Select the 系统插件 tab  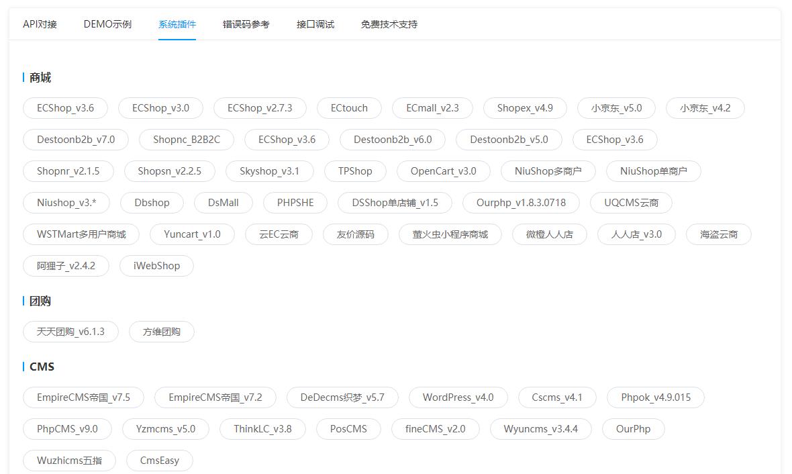(177, 24)
